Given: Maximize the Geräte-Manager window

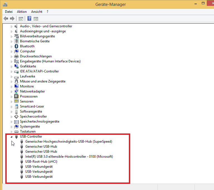Looking at the screenshot, I should tap(203, 3).
